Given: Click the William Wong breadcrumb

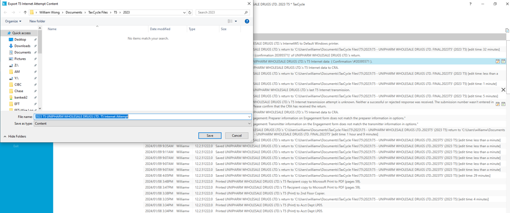Looking at the screenshot, I should [51, 12].
